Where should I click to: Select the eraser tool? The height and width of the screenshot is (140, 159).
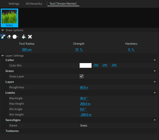9,37
